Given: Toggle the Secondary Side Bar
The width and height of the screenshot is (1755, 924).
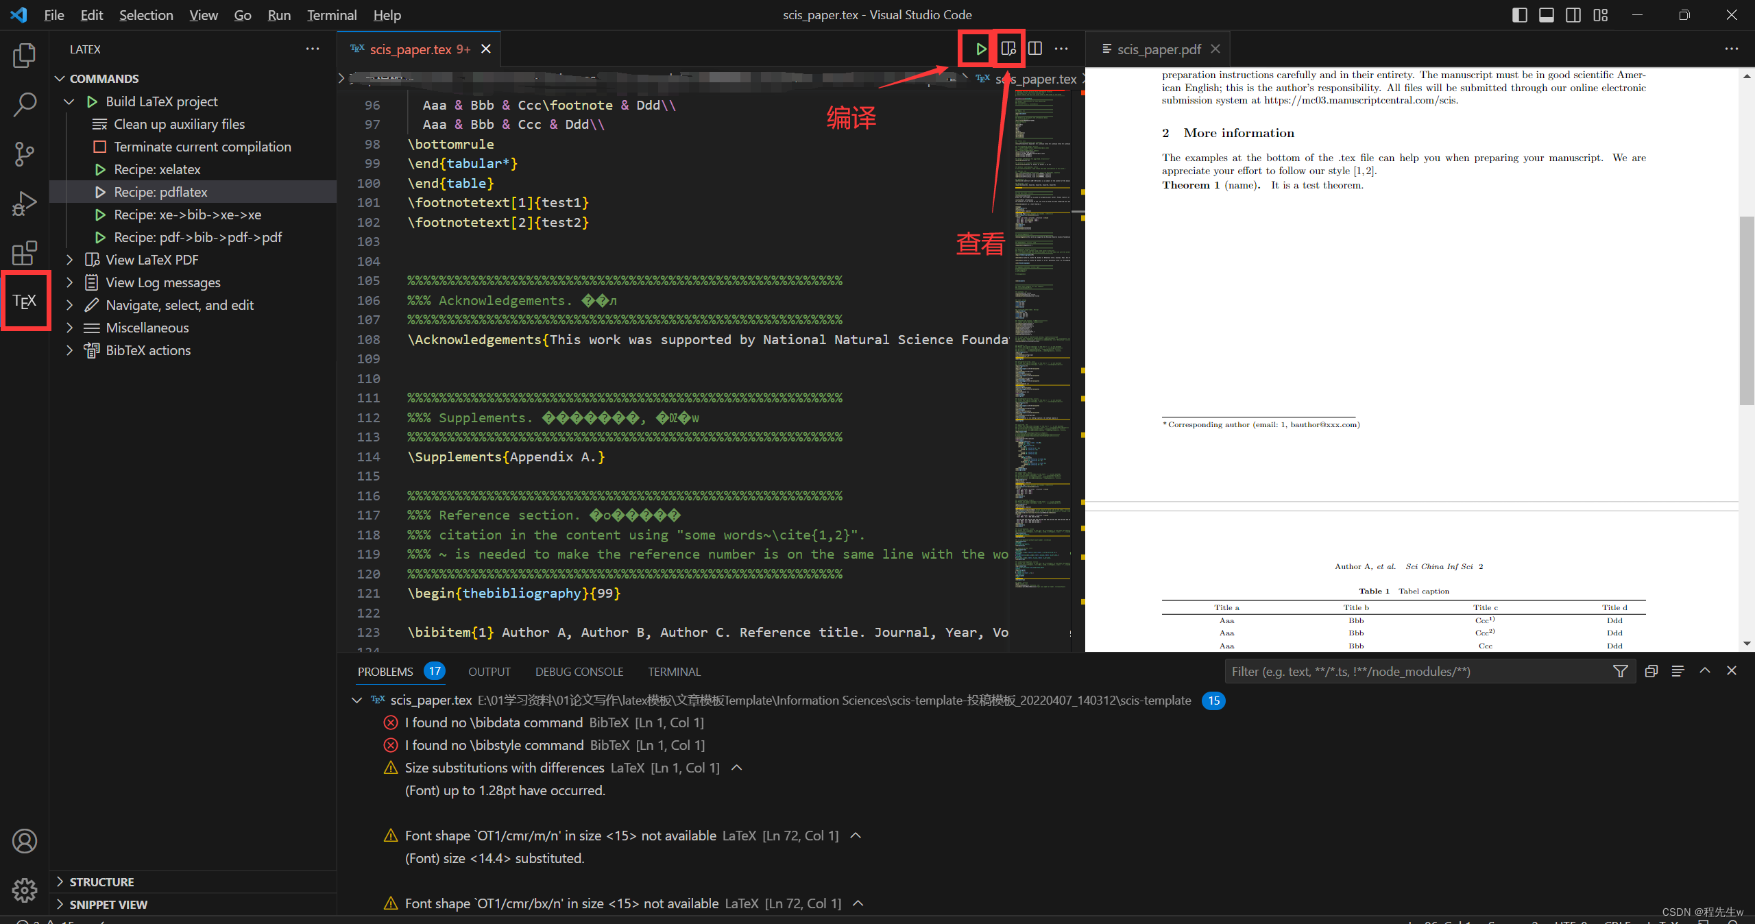Looking at the screenshot, I should coord(1573,14).
